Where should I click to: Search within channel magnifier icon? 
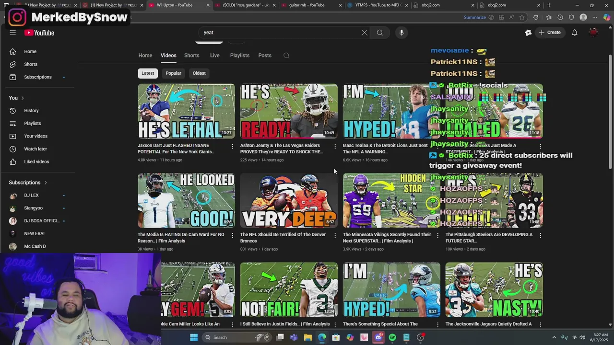[x=286, y=56]
